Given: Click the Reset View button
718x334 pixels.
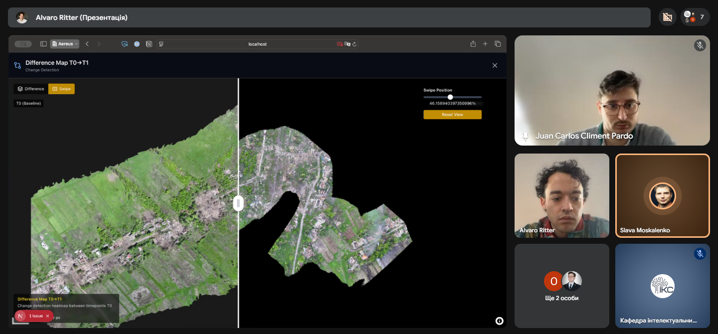Looking at the screenshot, I should [452, 115].
